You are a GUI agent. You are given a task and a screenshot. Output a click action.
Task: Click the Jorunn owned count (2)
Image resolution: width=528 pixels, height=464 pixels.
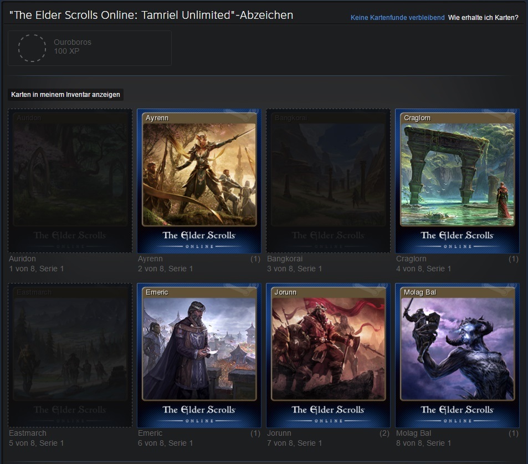[384, 433]
